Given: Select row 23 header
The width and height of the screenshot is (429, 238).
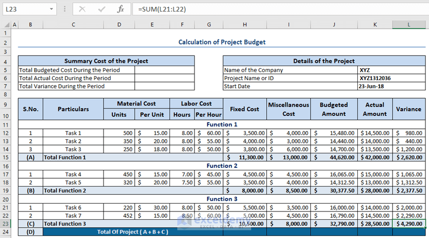Looking at the screenshot, I should [x=6, y=224].
